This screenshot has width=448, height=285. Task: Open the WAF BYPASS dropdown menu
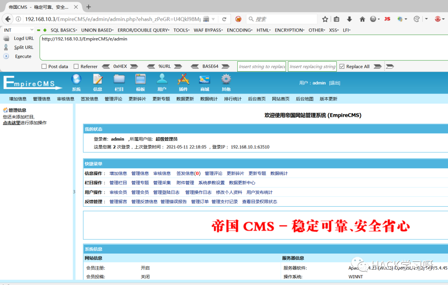click(x=208, y=30)
